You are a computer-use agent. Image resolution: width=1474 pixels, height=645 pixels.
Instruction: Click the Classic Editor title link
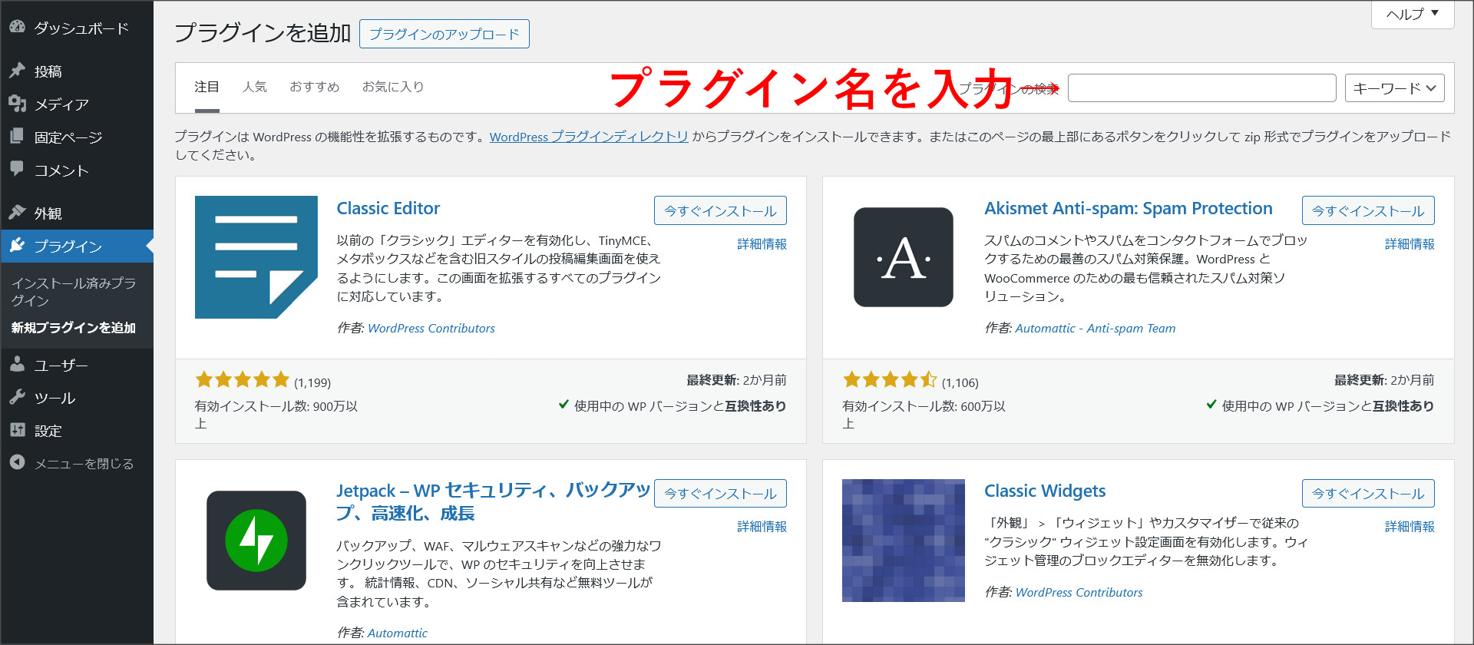pos(388,208)
